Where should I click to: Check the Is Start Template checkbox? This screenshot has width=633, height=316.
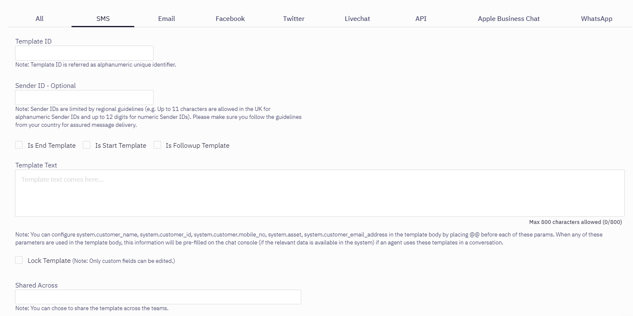click(87, 145)
